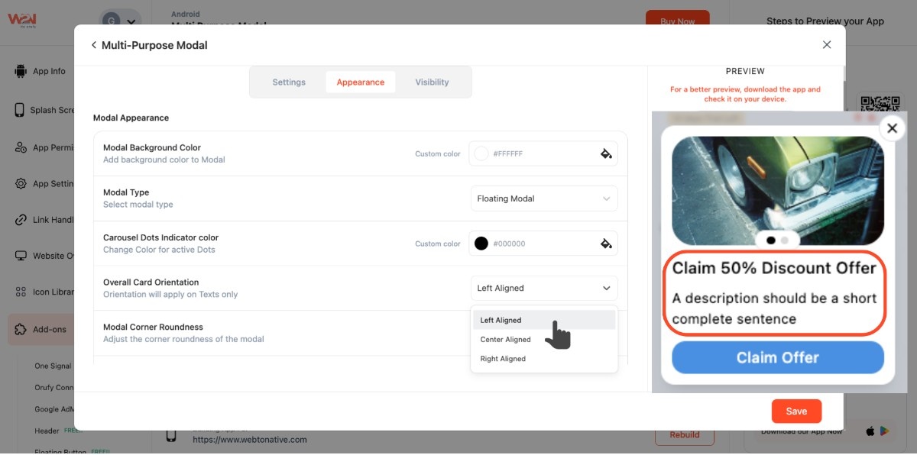Click the Save button
This screenshot has width=917, height=455.
pos(795,411)
